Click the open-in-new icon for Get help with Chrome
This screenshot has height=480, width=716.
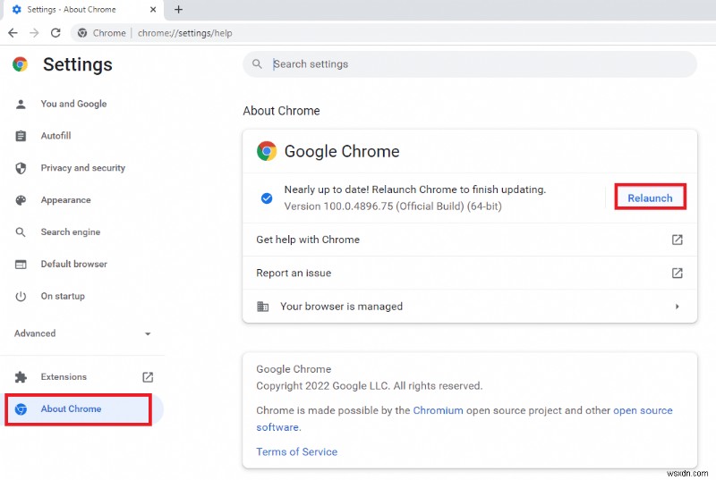[678, 240]
